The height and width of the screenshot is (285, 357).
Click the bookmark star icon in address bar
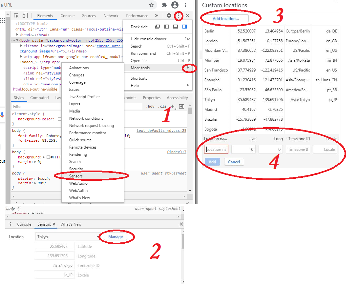pyautogui.click(x=151, y=5)
